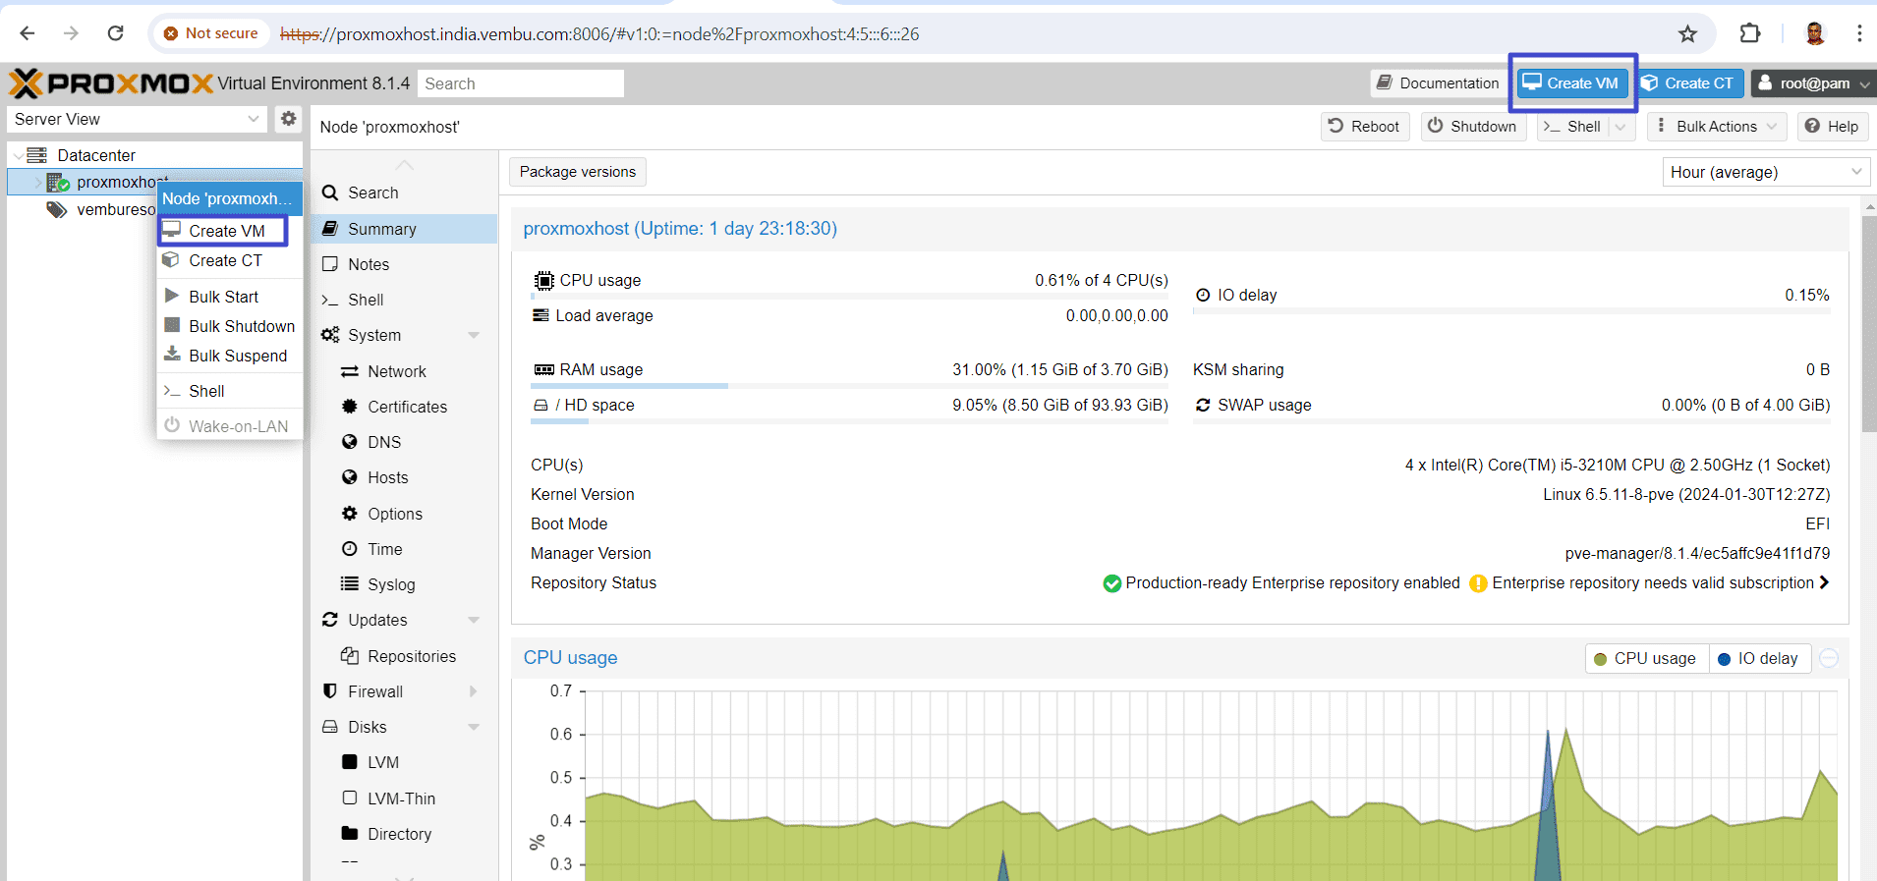
Task: Click the SWAP usage refresh icon
Action: [x=1203, y=405]
